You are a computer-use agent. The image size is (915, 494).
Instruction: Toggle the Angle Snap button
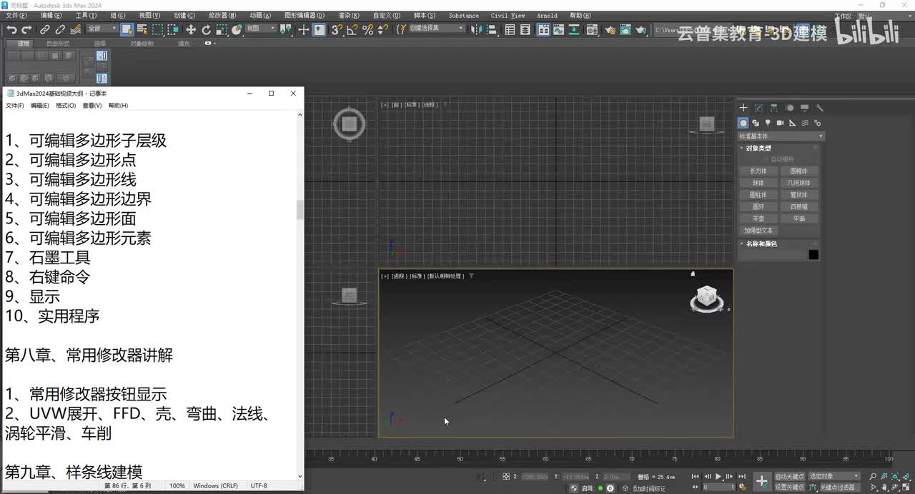pos(352,29)
